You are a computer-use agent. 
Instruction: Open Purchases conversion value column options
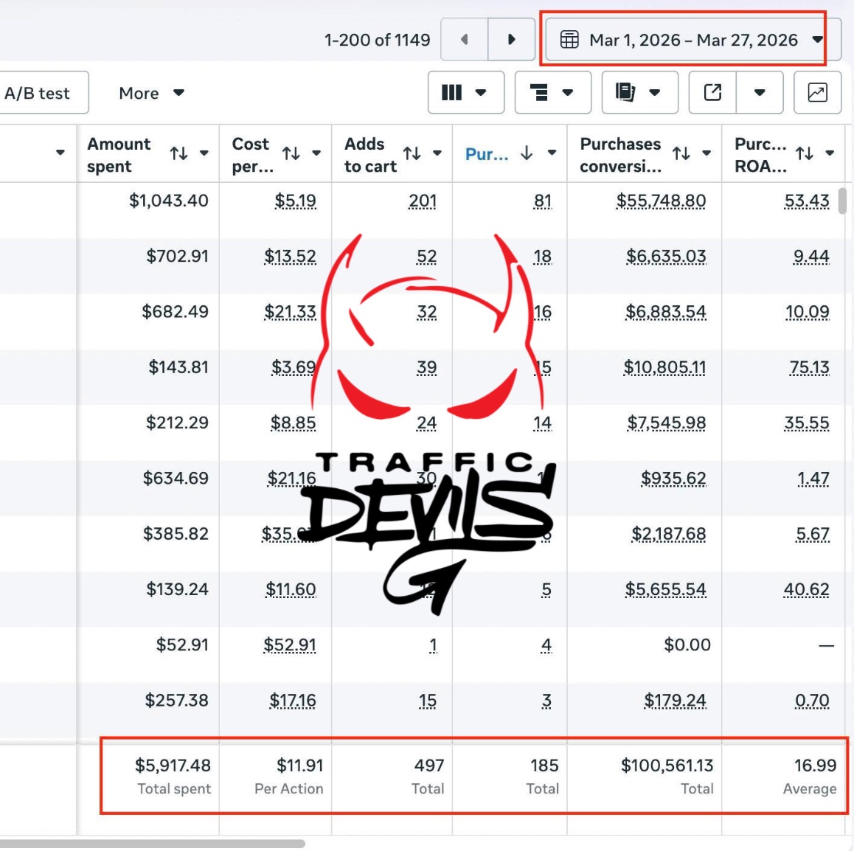[x=707, y=153]
